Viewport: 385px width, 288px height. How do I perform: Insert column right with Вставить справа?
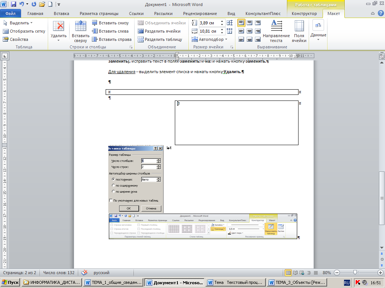coord(112,39)
